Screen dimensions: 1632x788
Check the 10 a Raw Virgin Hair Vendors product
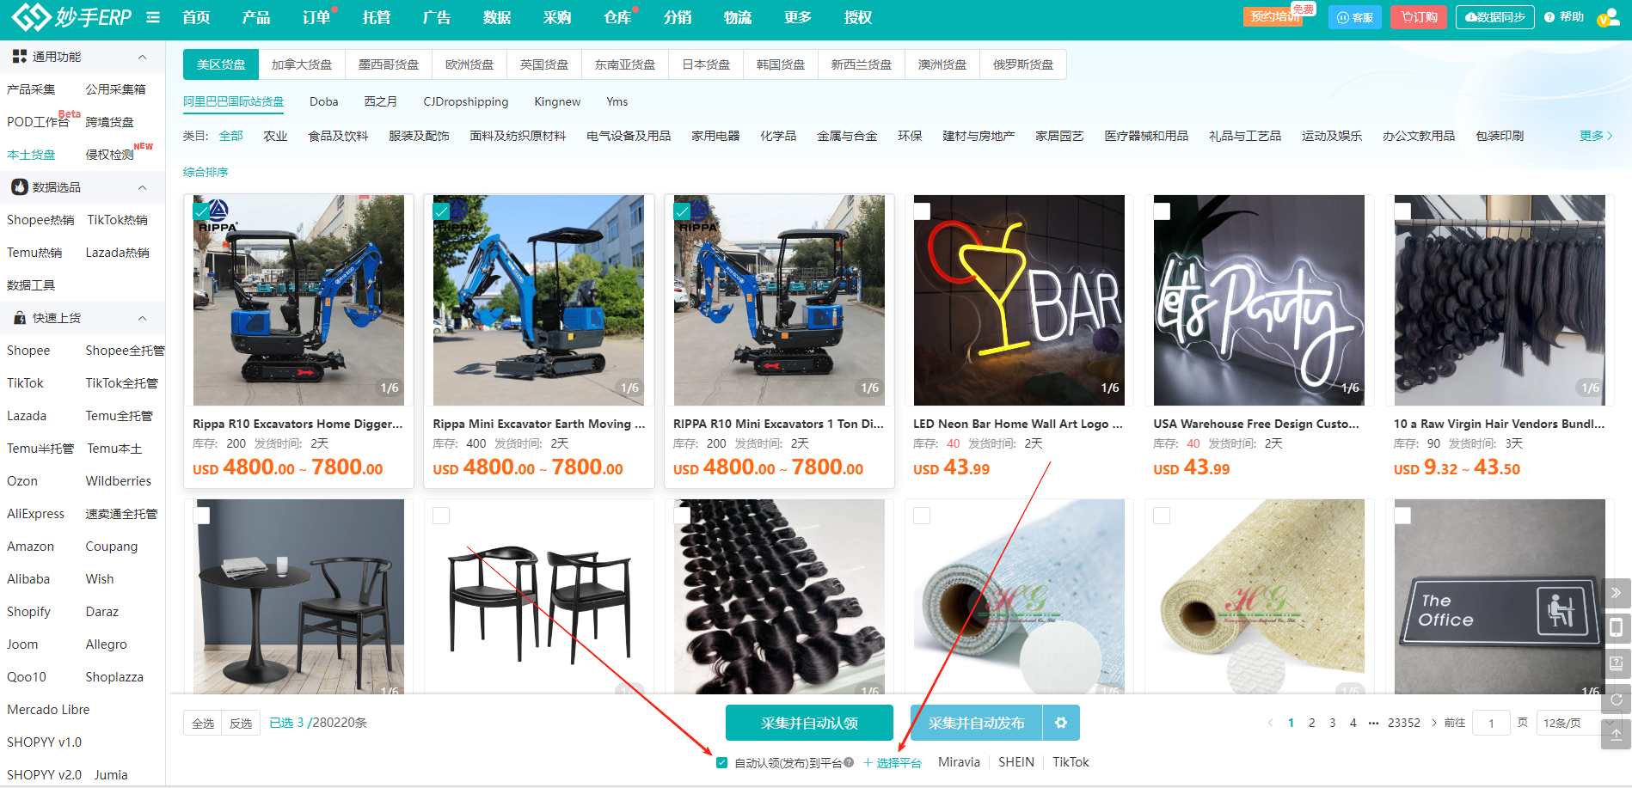point(1402,211)
